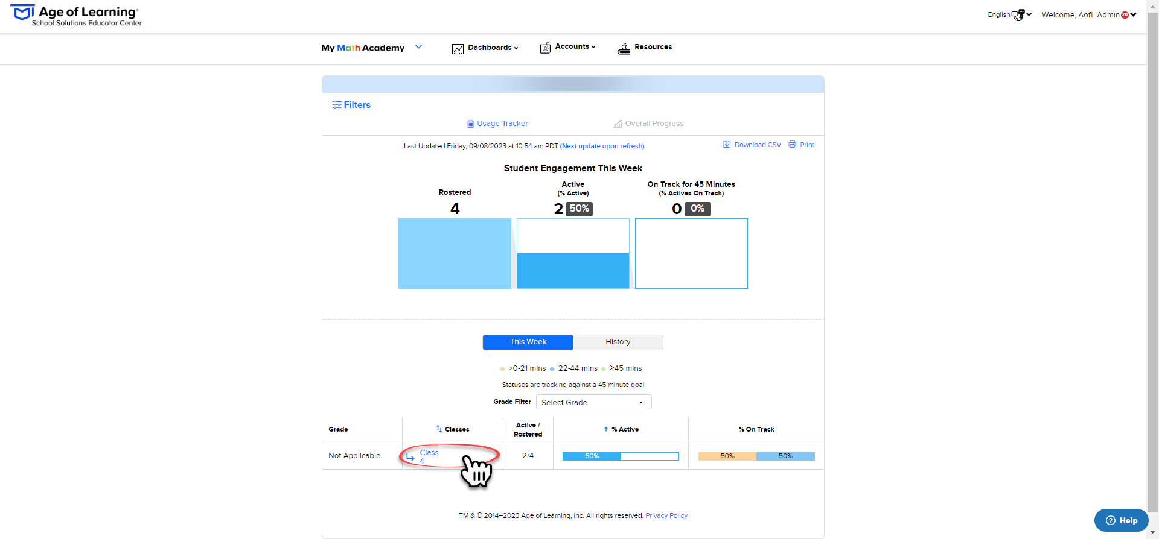Click the % Active sort arrow
Screen dimensions: 1159x539
click(606, 429)
